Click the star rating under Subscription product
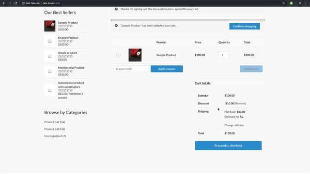Image resolution: width=310 pixels, height=174 pixels. point(65,90)
